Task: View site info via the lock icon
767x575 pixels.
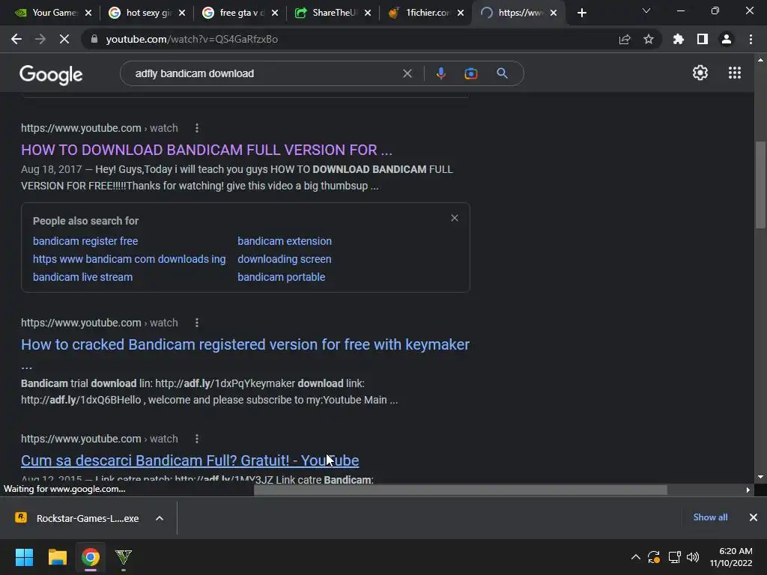Action: [x=94, y=39]
